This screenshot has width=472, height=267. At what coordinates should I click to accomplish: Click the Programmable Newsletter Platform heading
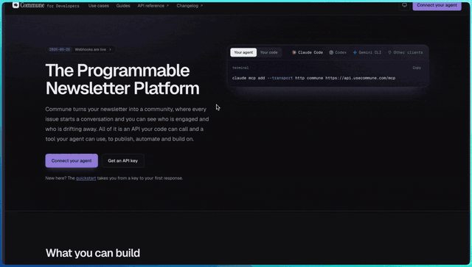(122, 79)
